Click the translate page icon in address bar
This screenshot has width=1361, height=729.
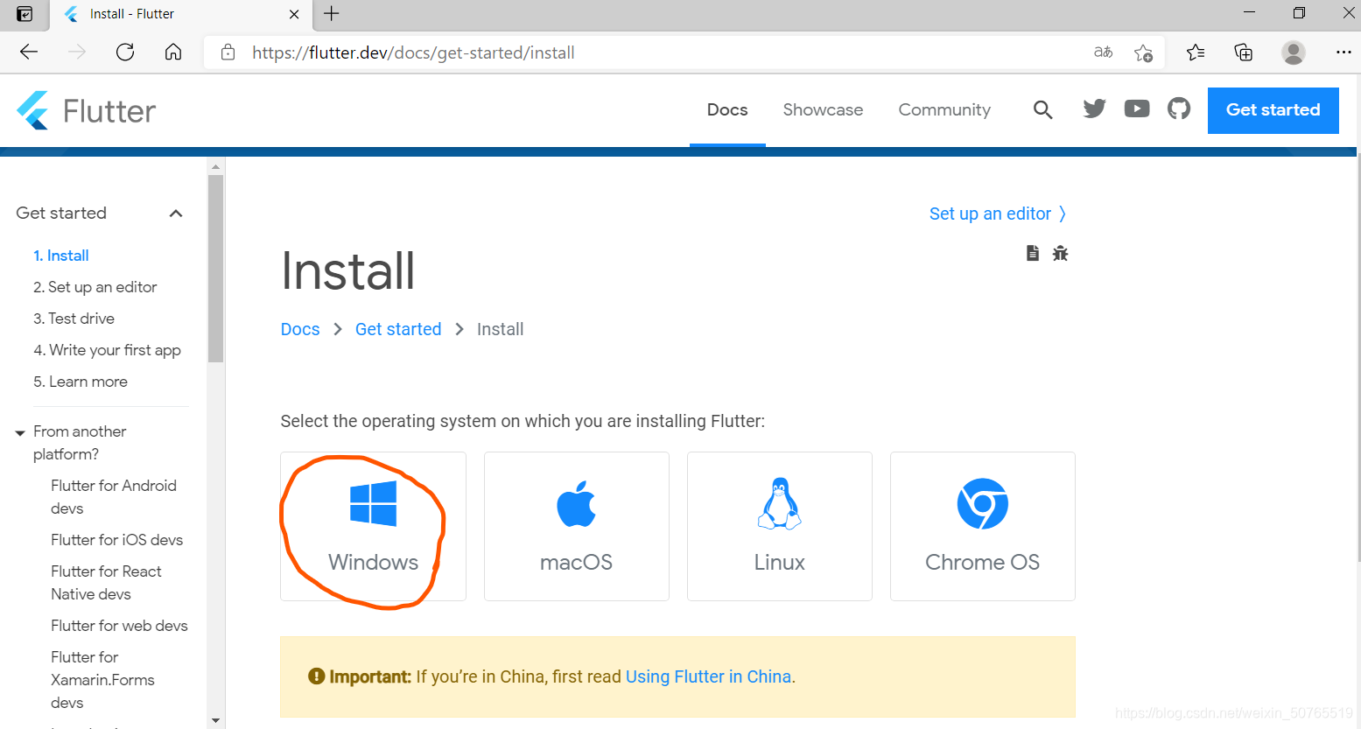[x=1103, y=53]
